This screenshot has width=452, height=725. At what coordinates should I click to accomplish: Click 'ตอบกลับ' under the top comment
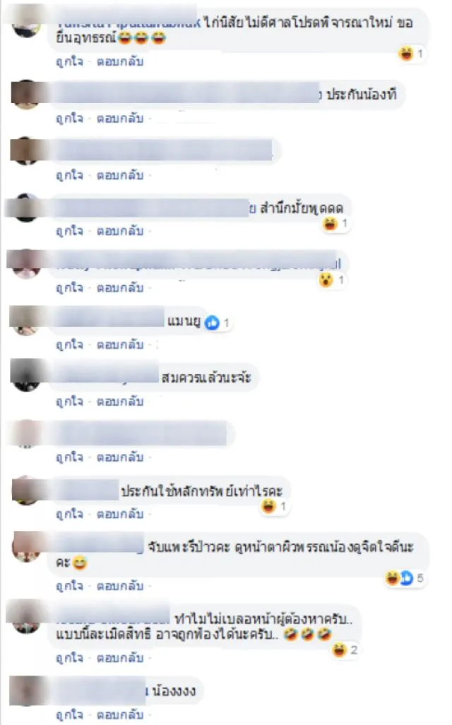point(120,61)
